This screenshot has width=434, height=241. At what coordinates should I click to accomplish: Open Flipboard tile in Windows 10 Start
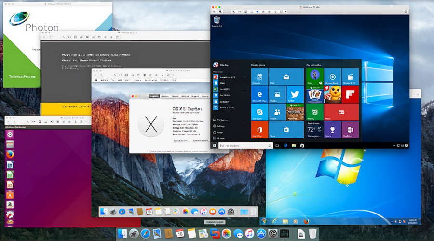(350, 94)
